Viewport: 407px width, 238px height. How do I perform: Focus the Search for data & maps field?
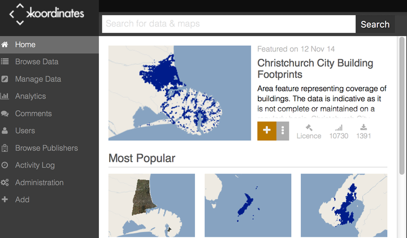pyautogui.click(x=229, y=24)
